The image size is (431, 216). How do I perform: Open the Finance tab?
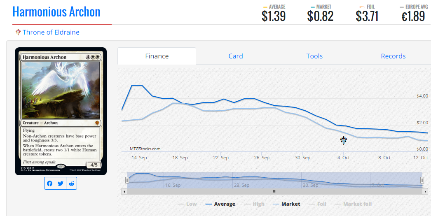click(x=157, y=56)
